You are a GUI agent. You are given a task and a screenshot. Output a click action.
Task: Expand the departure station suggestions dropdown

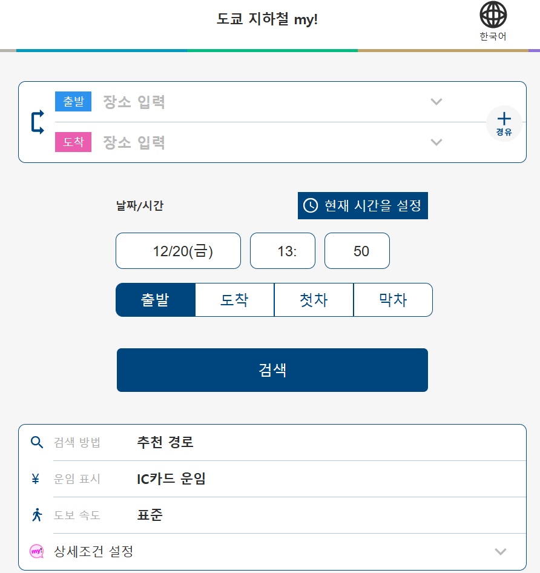436,102
